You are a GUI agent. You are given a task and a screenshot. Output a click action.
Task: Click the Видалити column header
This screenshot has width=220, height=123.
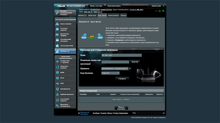[x=159, y=94]
